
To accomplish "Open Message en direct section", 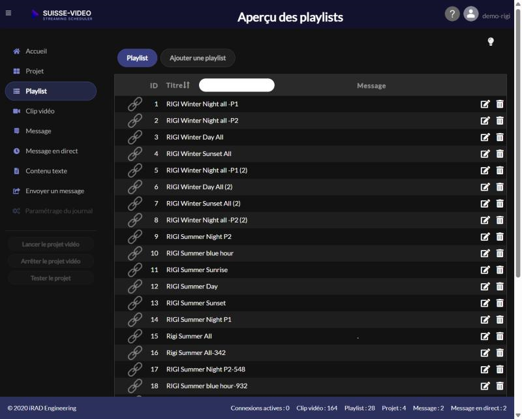I will (x=52, y=151).
